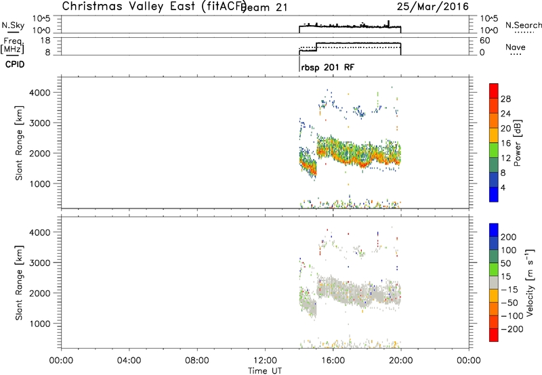Click the power panel 'Slant Range [km]' label

click(x=19, y=143)
